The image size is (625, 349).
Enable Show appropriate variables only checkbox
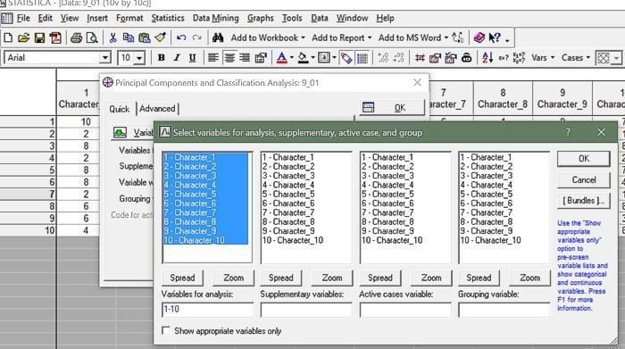tap(166, 330)
